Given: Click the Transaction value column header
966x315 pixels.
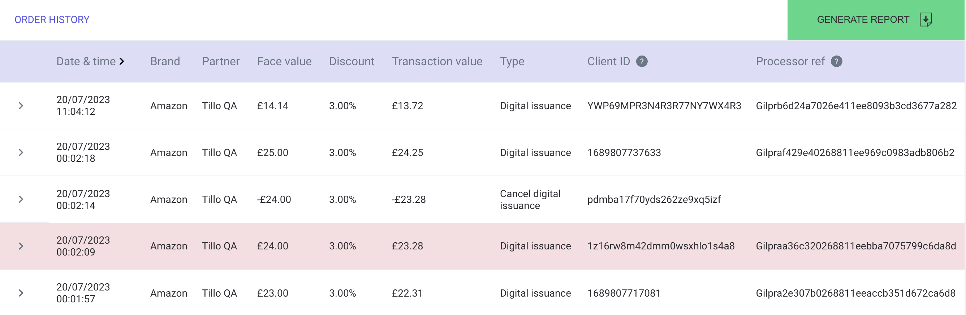Looking at the screenshot, I should coord(437,61).
